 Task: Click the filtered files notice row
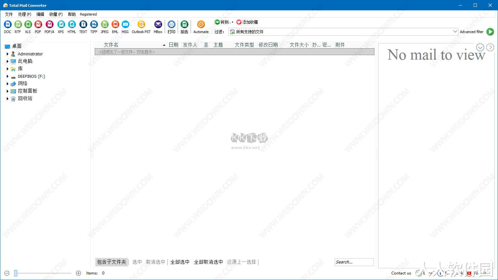coord(234,52)
